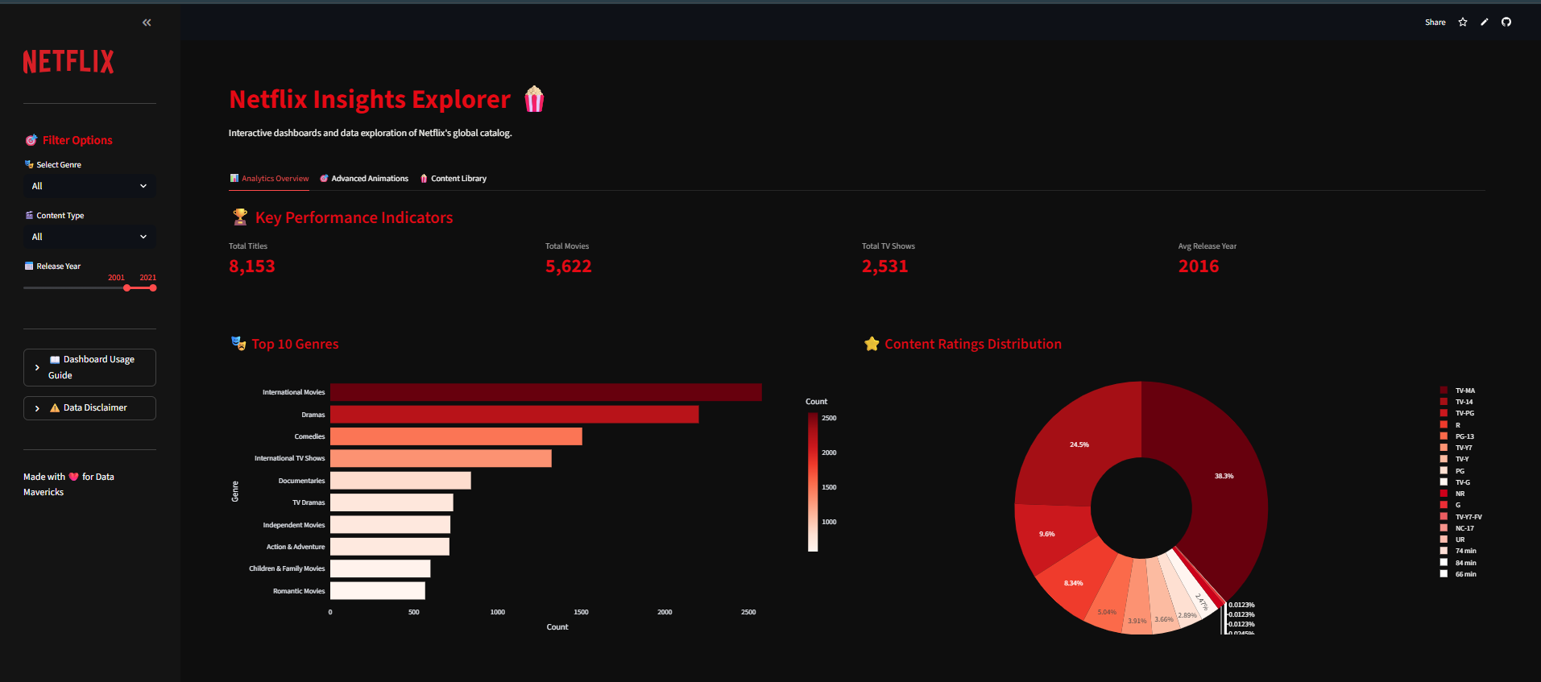Click the Dramas bar in genres chart

click(x=515, y=414)
